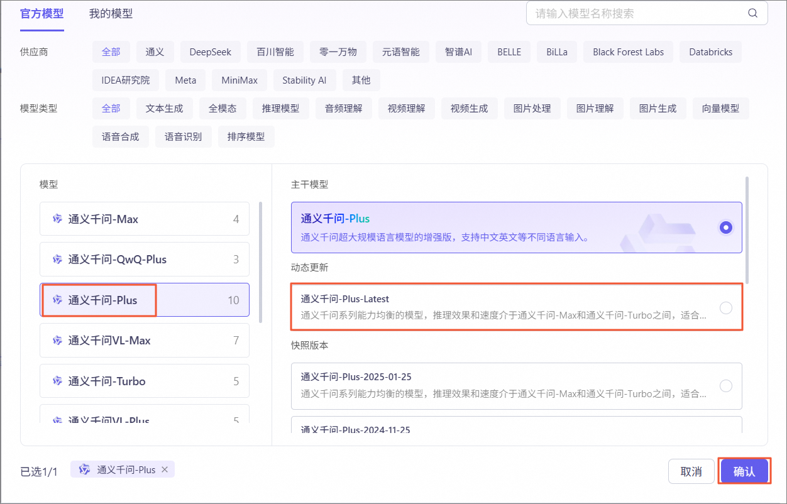Image resolution: width=787 pixels, height=504 pixels.
Task: Choose 通义千问-Turbo in model list
Action: [145, 381]
